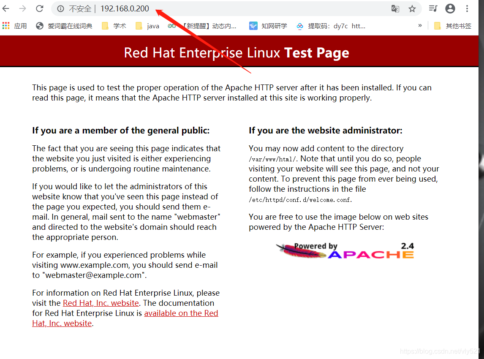Open the 知网研学 bookmark

point(268,26)
